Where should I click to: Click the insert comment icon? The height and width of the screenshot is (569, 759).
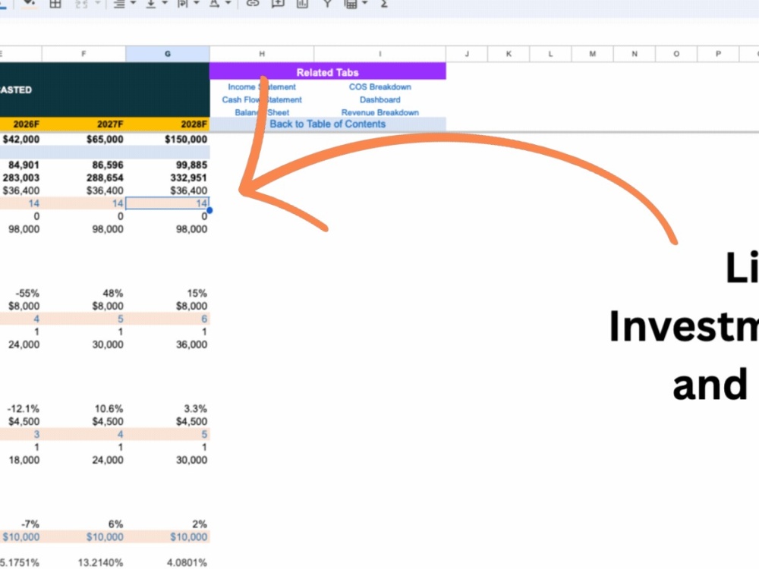[278, 3]
